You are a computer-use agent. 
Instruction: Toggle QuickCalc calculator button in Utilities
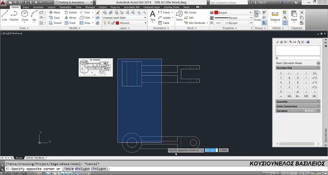click(x=285, y=23)
